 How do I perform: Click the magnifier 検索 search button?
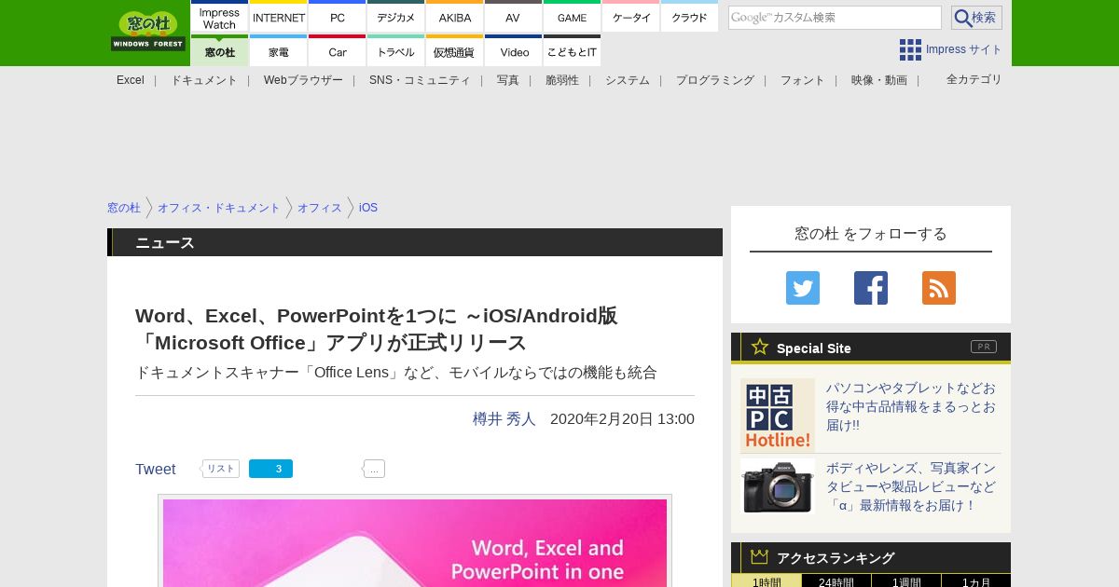point(976,18)
